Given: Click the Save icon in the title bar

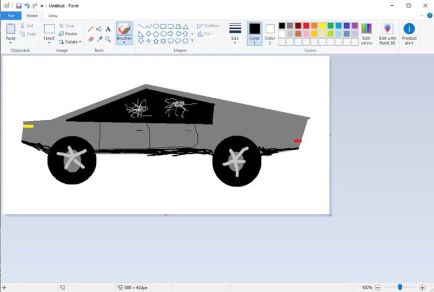Looking at the screenshot, I should tap(18, 6).
